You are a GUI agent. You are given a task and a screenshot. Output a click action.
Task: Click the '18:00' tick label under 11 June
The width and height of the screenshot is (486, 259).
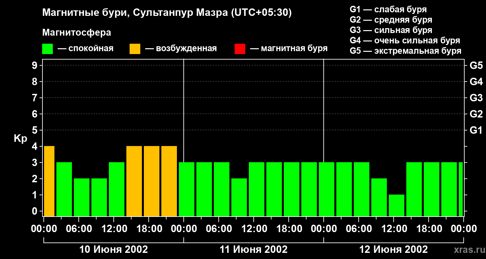[289, 229]
